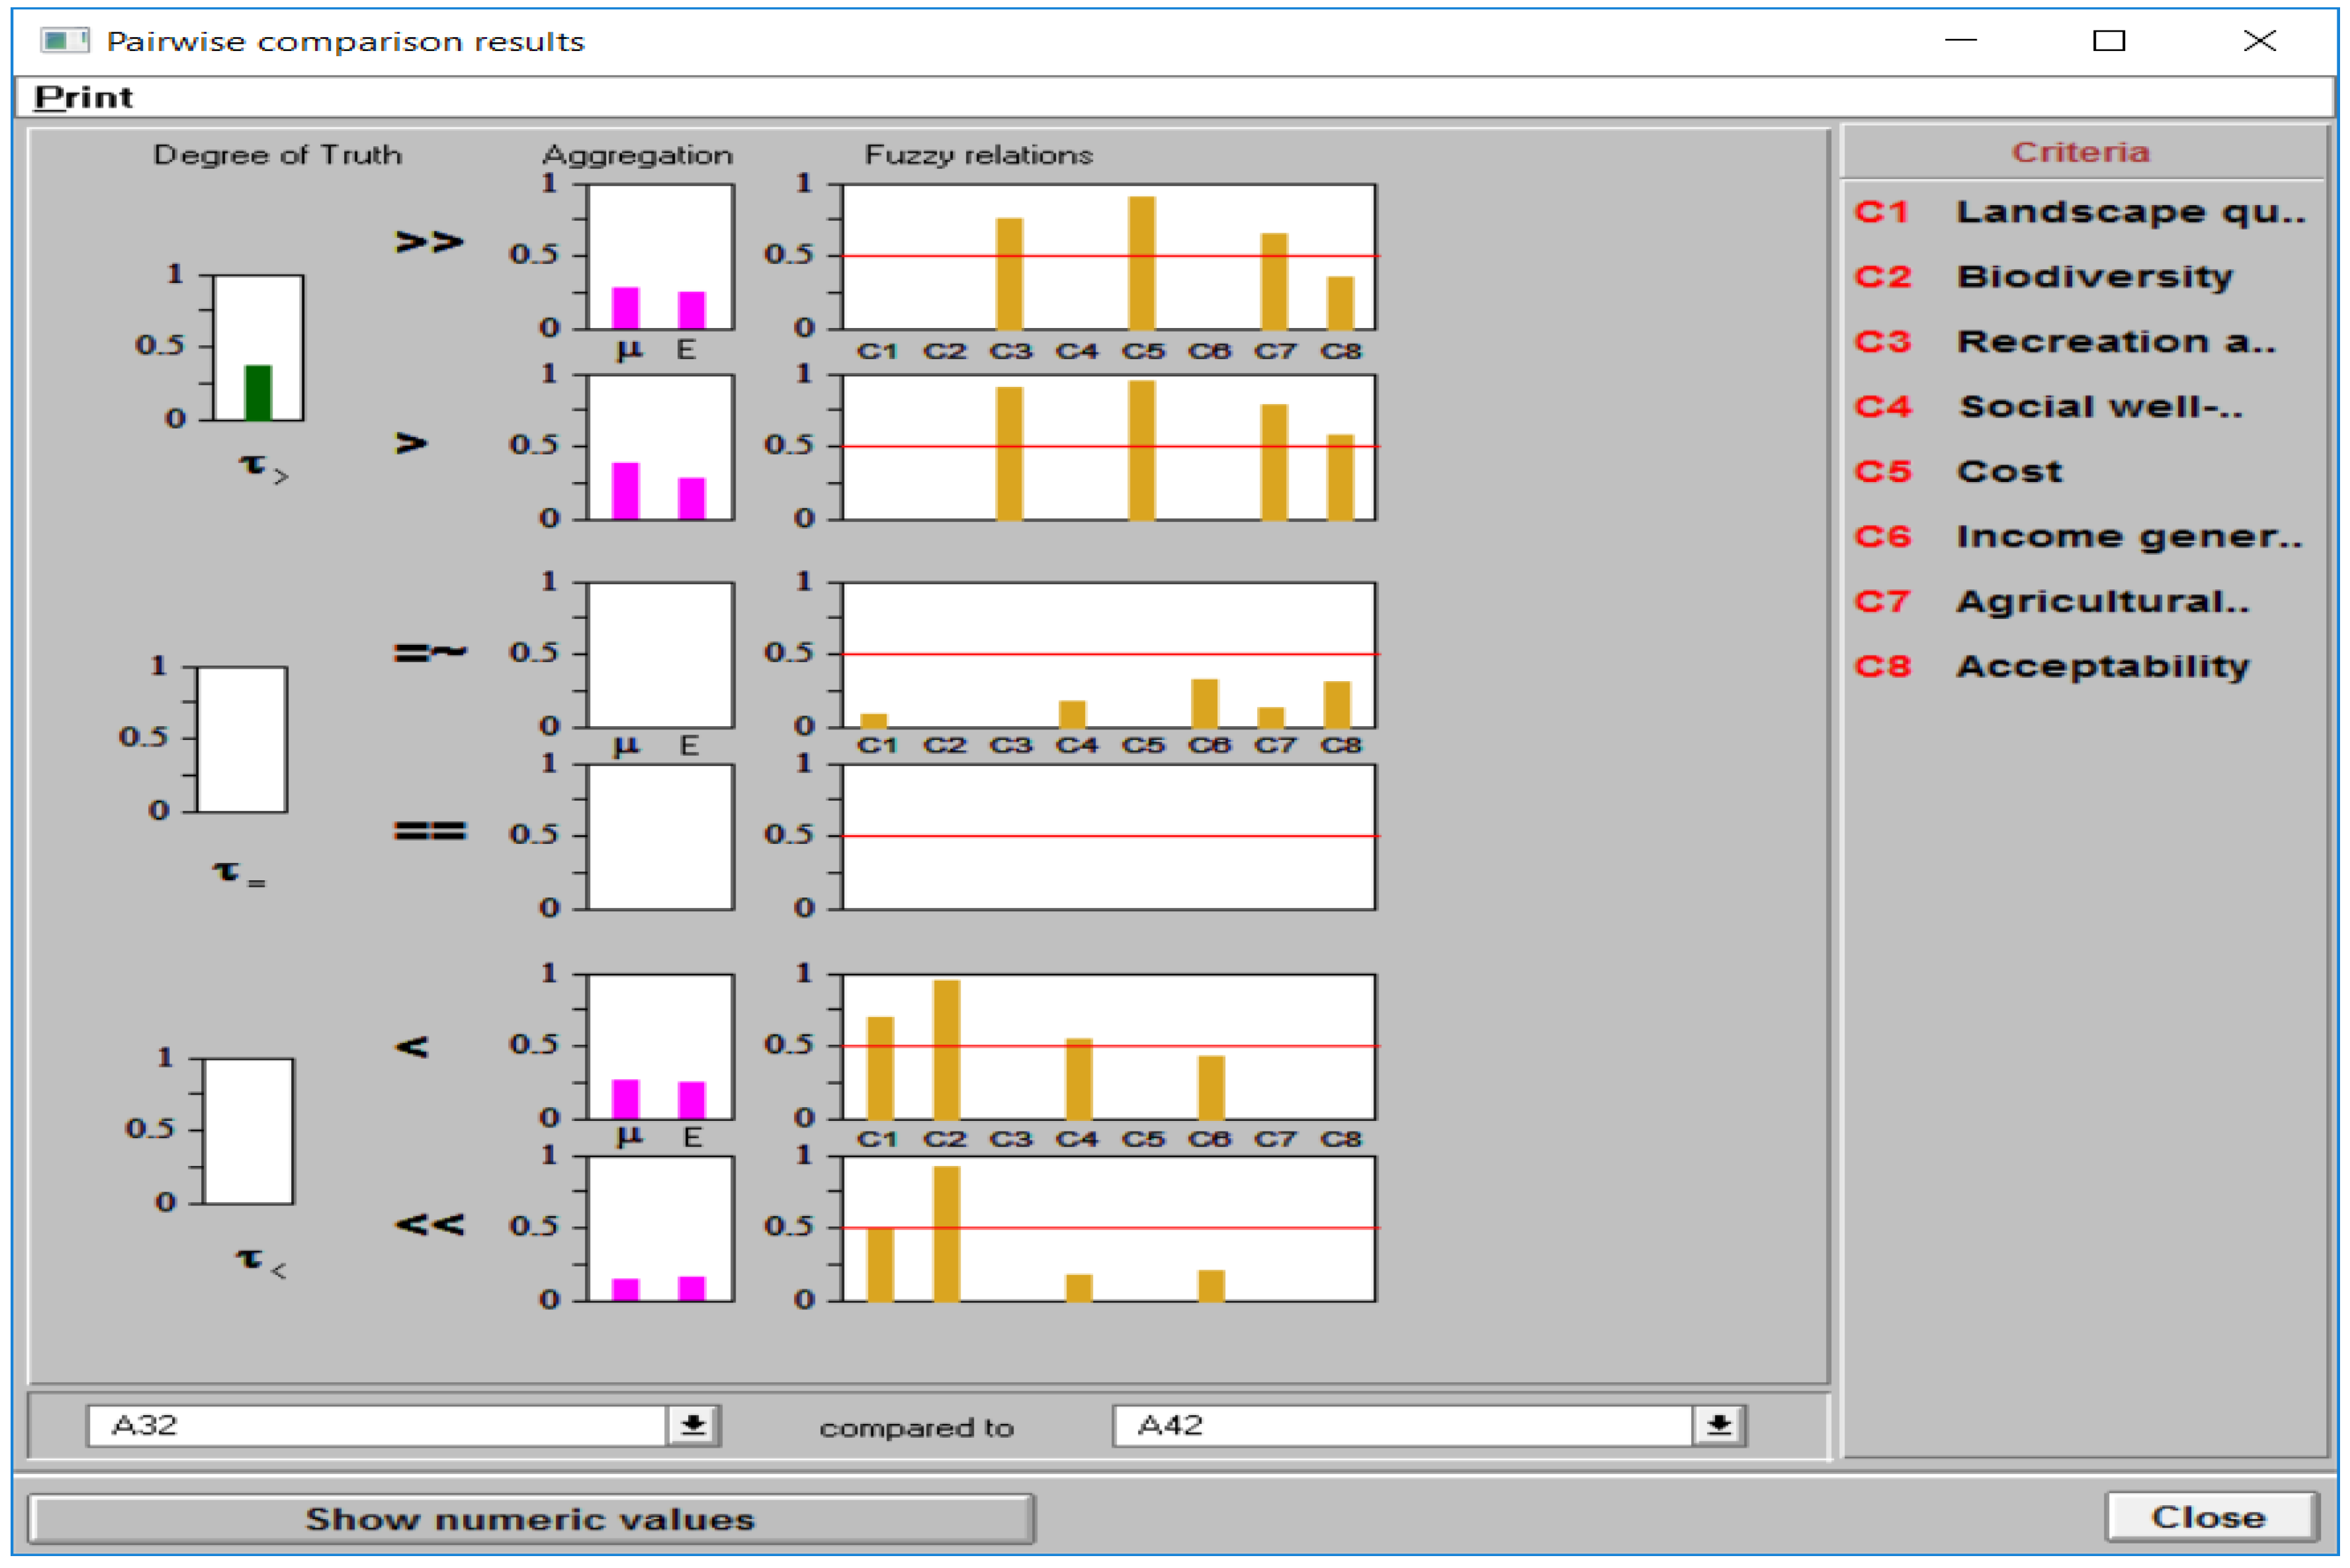
Task: Click the Show numeric values button
Action: point(530,1519)
